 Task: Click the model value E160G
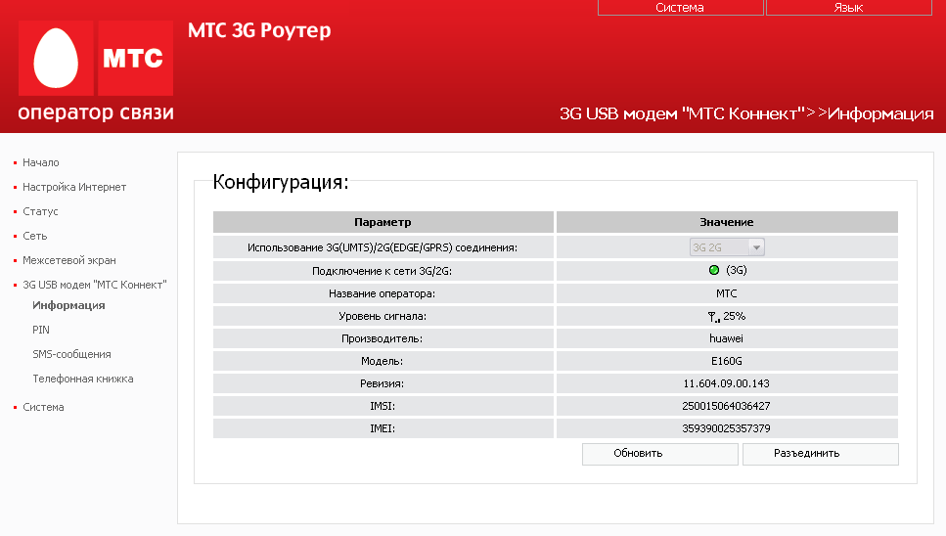pyautogui.click(x=727, y=361)
